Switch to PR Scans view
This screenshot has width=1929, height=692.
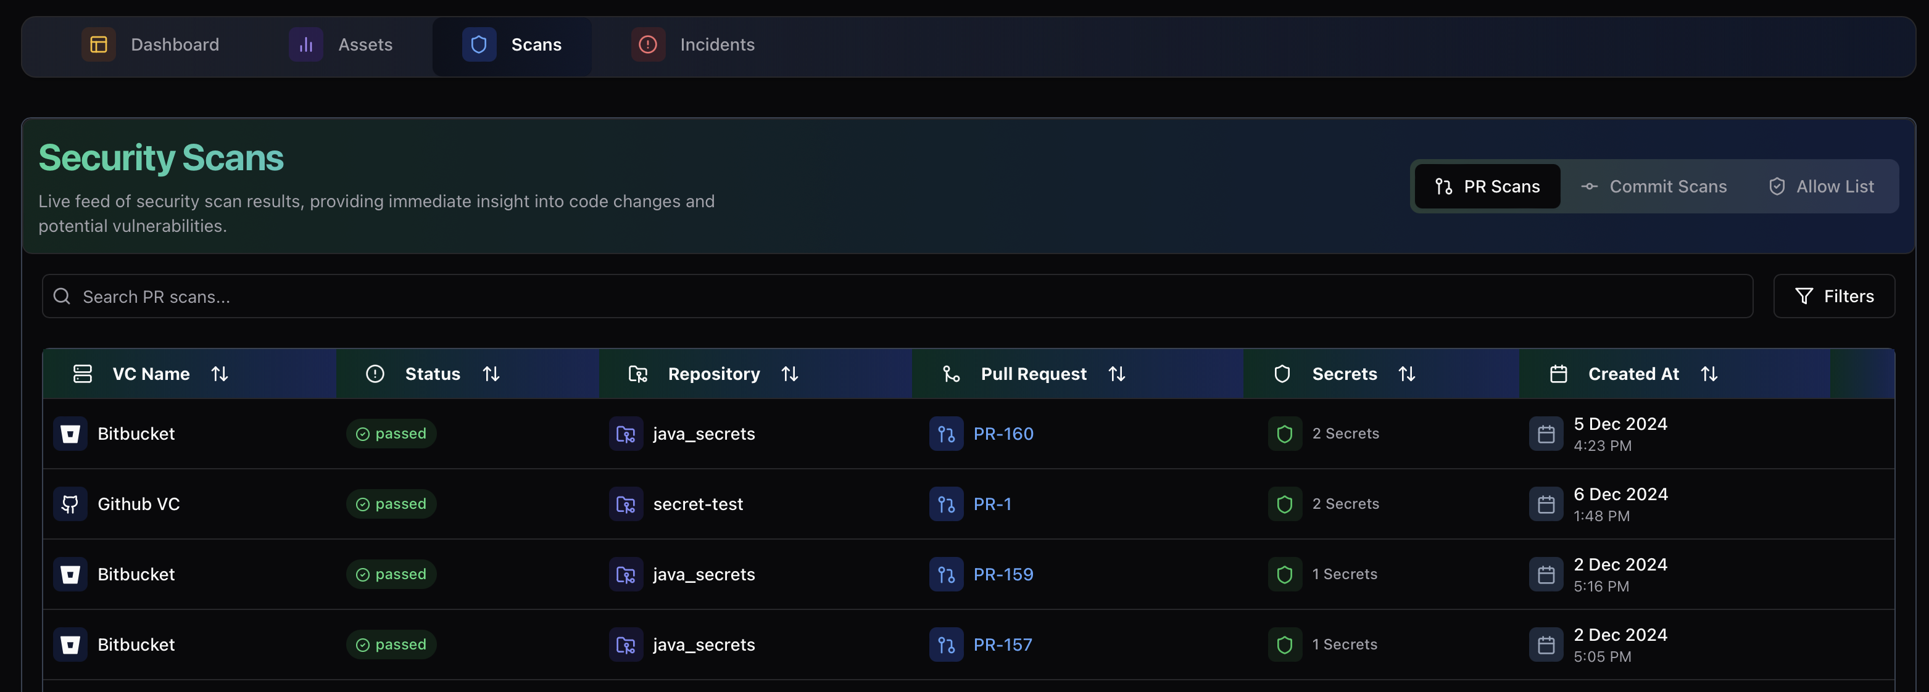1487,186
